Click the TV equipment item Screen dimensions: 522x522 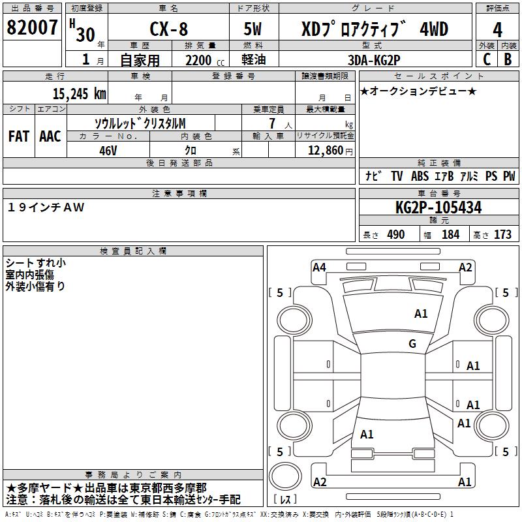point(397,176)
